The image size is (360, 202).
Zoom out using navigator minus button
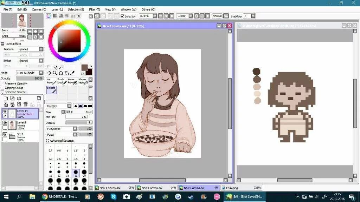tap(30, 31)
